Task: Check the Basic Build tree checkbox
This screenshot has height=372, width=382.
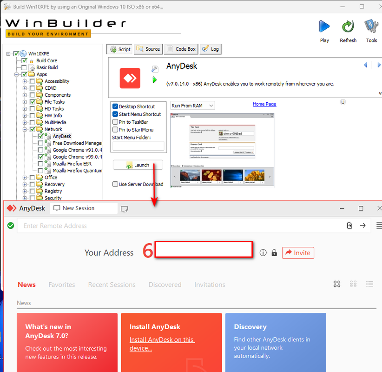Action: 24,67
